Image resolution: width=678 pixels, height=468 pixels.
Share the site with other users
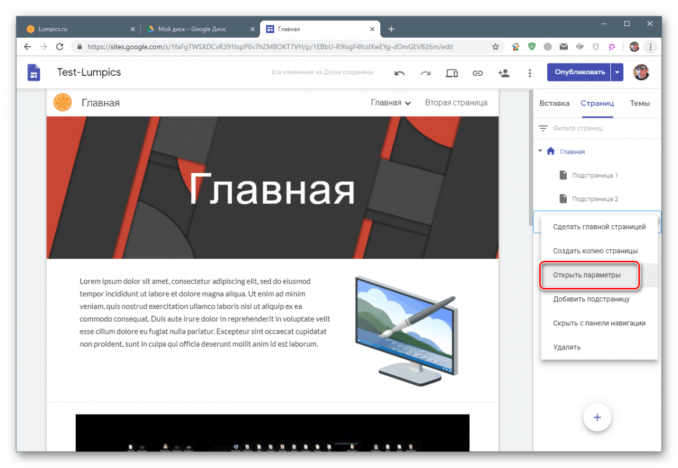tap(504, 73)
